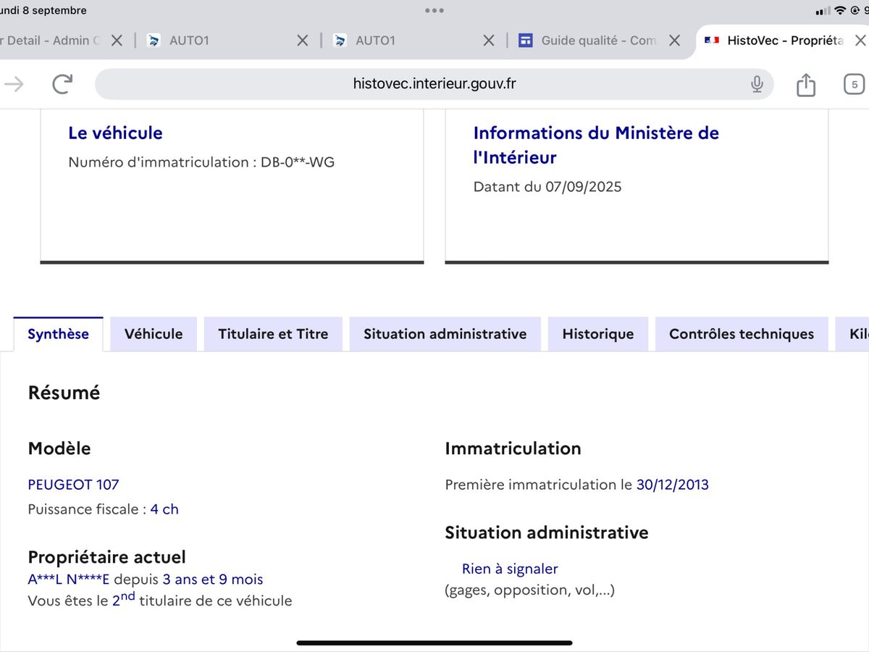Click the PEUGEOT 107 model text
The image size is (869, 652).
(x=73, y=485)
